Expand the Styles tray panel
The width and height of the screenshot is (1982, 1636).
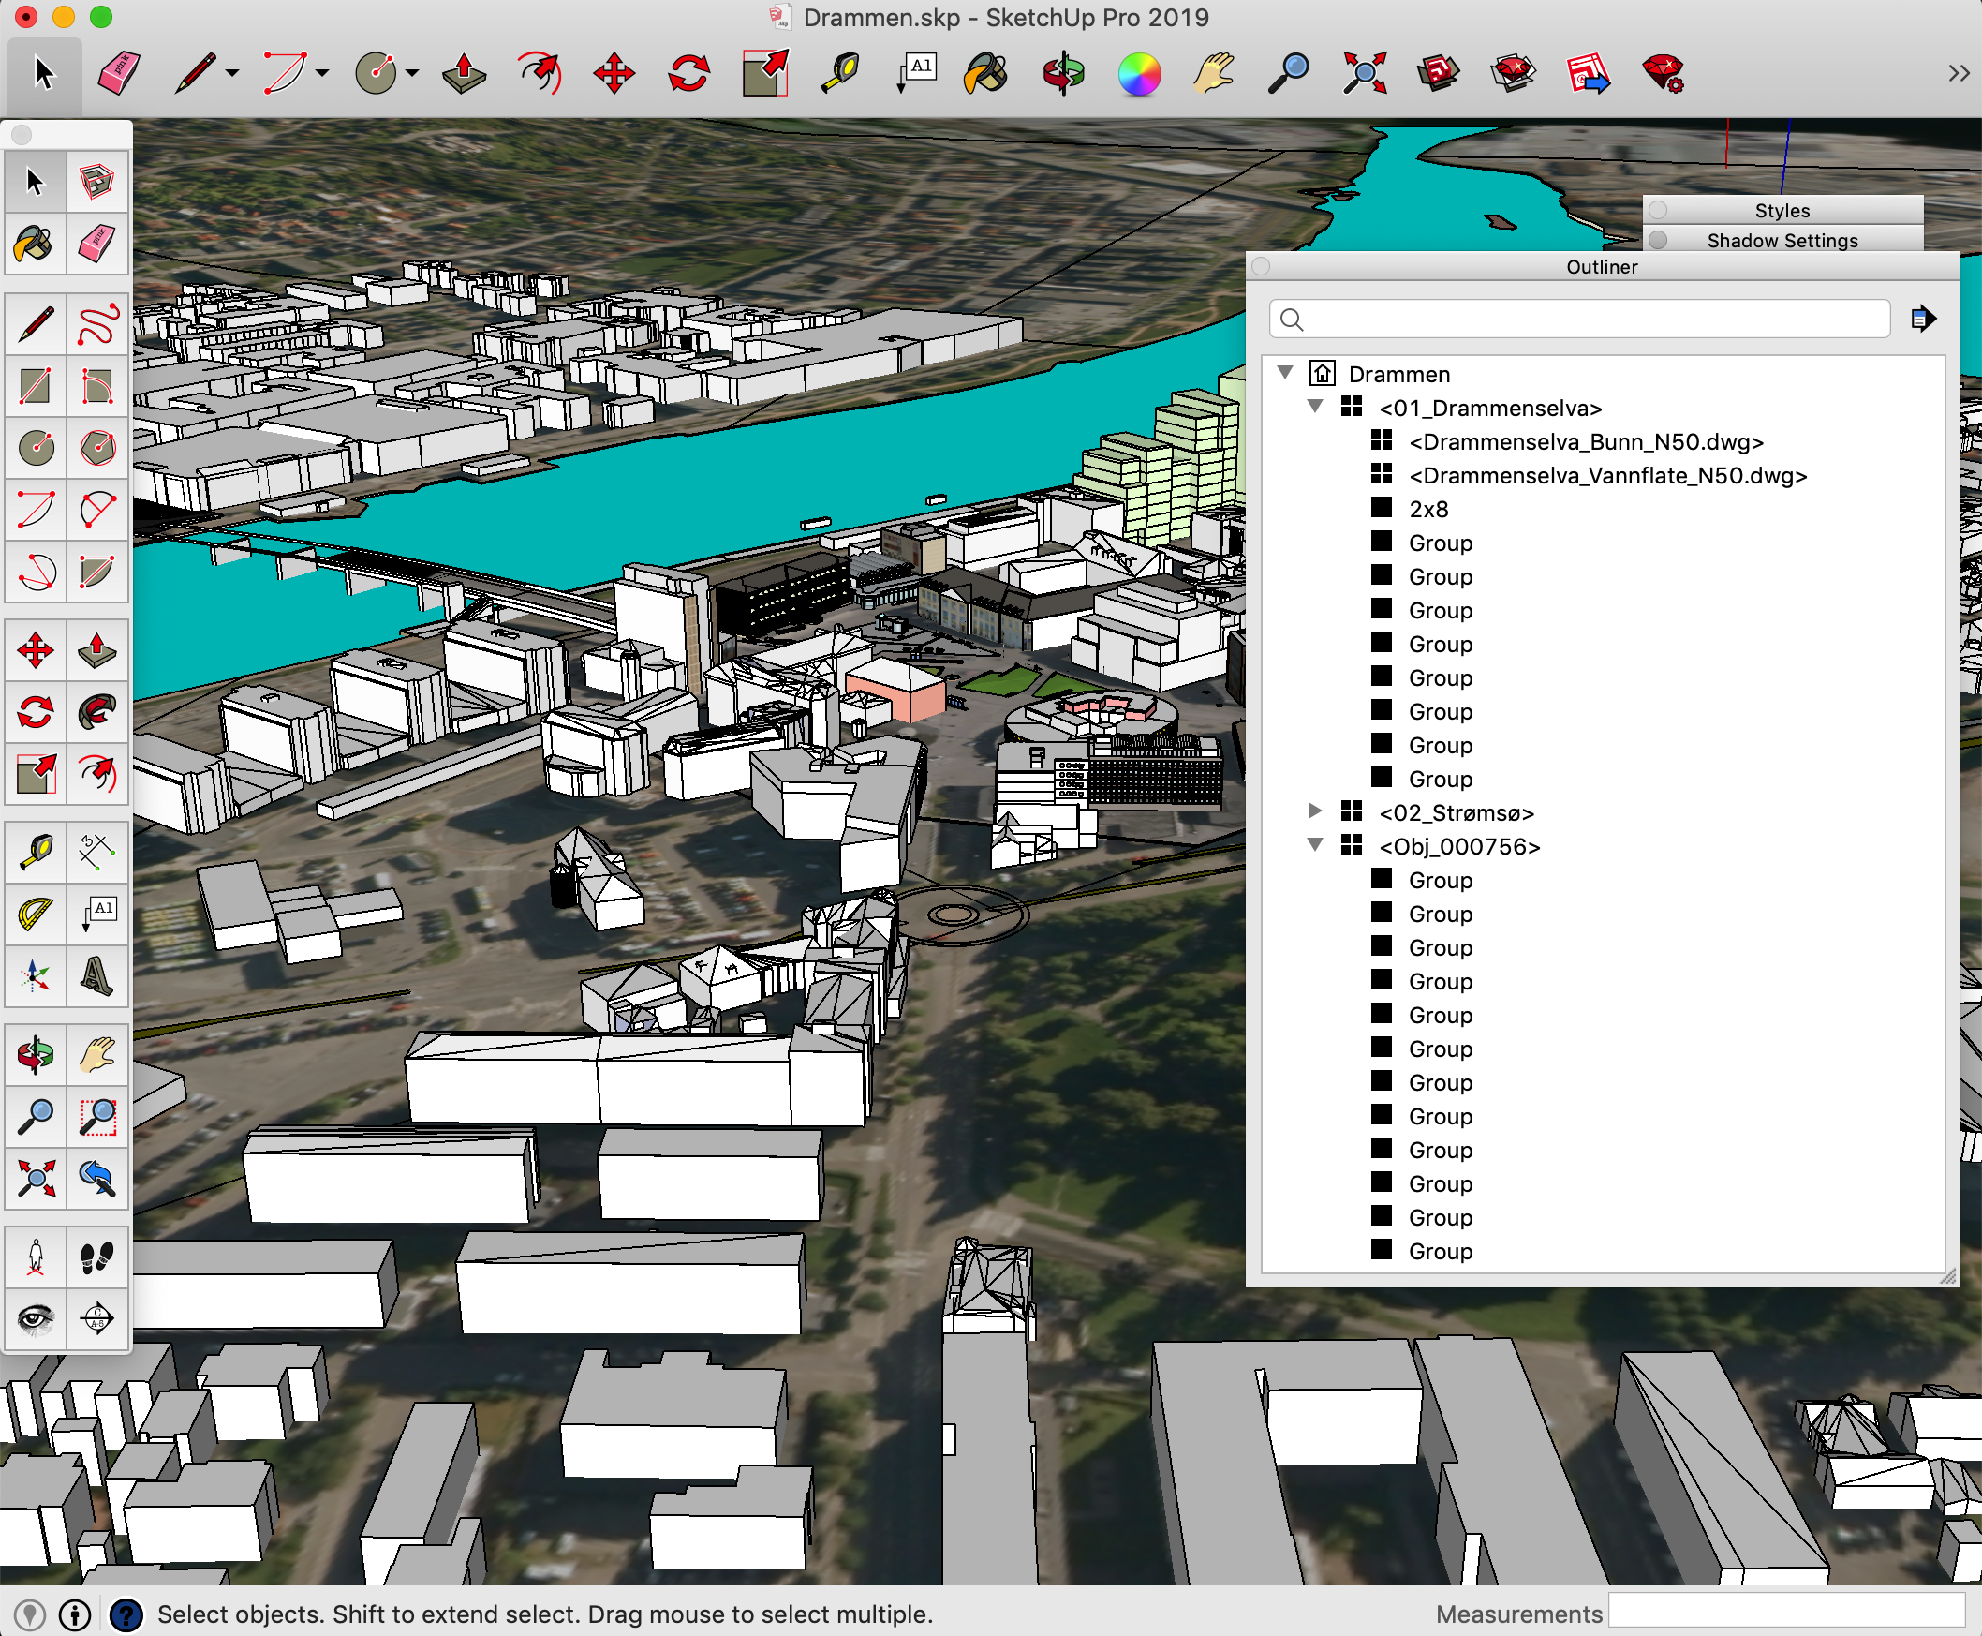tap(1782, 210)
